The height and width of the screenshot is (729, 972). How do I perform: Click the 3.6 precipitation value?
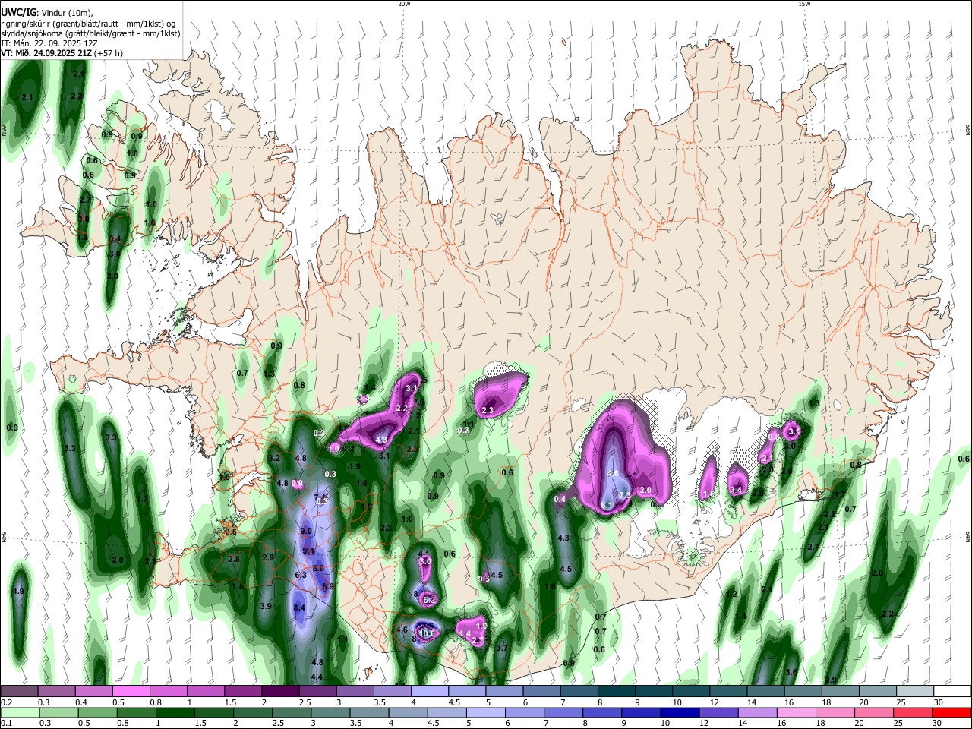(791, 672)
